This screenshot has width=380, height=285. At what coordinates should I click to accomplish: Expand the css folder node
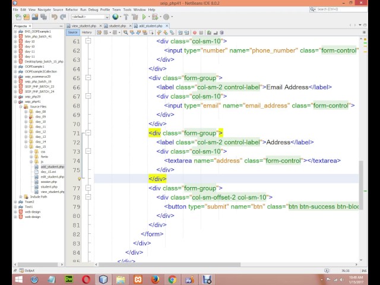coord(31,152)
